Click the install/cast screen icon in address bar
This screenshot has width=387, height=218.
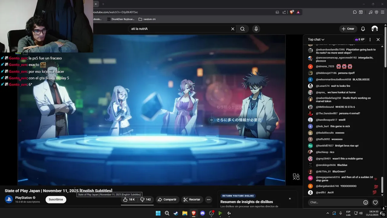(277, 12)
